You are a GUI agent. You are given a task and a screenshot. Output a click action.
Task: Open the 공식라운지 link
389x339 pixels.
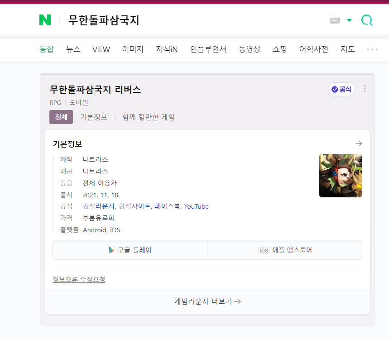click(x=98, y=206)
